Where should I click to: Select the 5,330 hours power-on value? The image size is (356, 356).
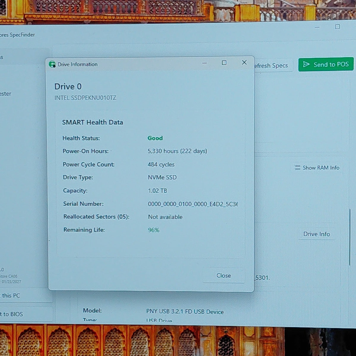[177, 151]
